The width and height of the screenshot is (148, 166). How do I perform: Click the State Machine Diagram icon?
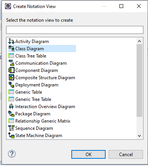pos(11,135)
